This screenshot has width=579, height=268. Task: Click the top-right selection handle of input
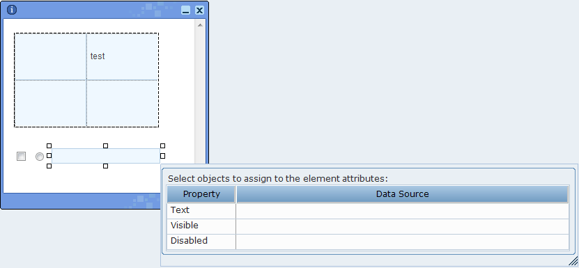pos(162,145)
